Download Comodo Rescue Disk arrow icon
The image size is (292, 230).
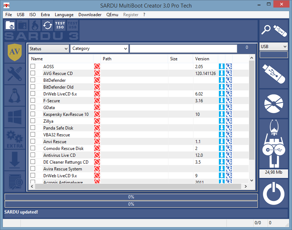tap(222, 149)
